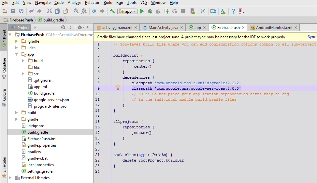Viewport: 317px width, 183px height.
Task: Run the app with green play button
Action: click(142, 11)
